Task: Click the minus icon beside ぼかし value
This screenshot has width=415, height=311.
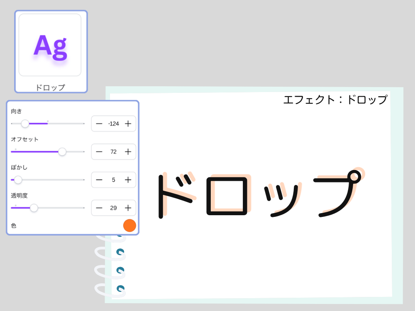Action: point(99,180)
